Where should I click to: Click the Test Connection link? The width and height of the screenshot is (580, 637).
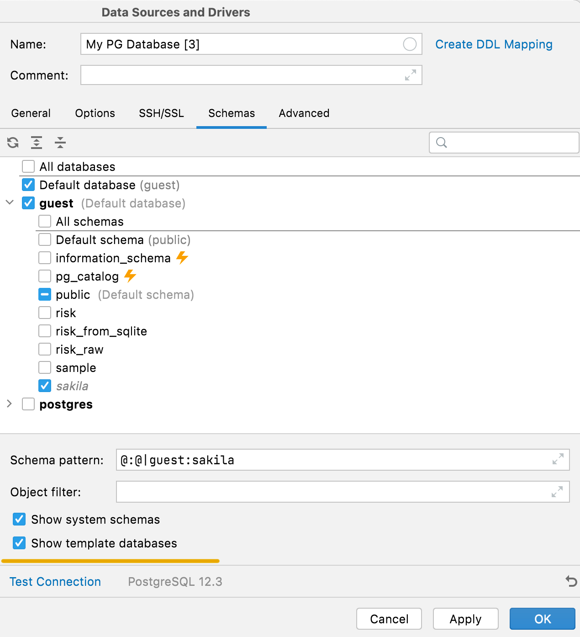pos(55,581)
